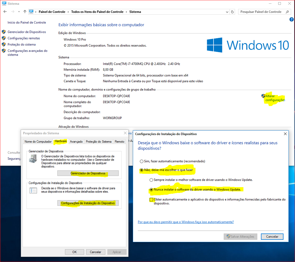Open Início do Painel de Controle
This screenshot has height=262, width=295.
[27, 22]
